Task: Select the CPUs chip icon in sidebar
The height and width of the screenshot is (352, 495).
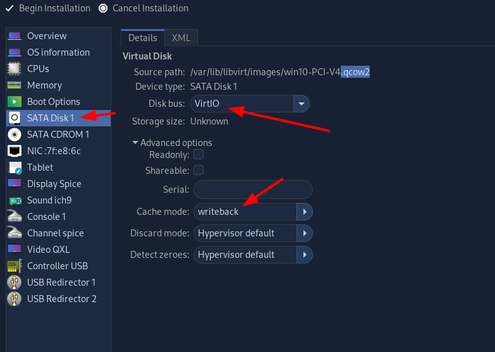Action: coord(14,69)
